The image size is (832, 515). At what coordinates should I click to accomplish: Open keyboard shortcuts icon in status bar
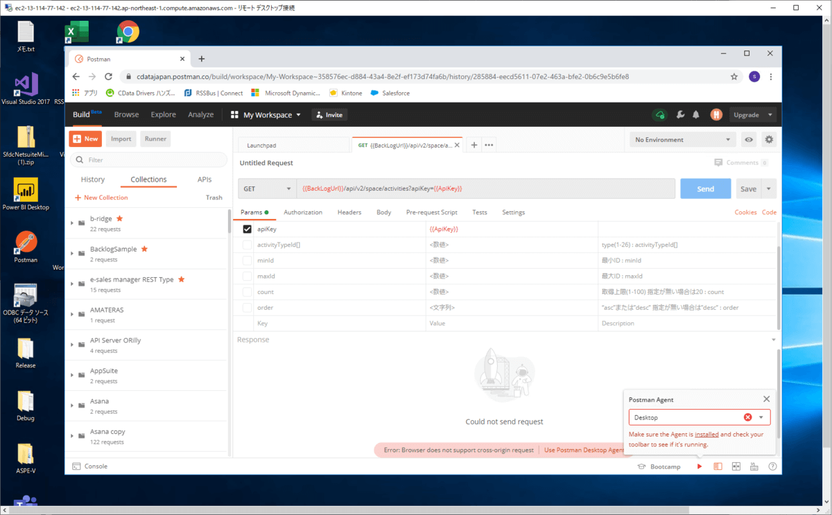click(754, 466)
